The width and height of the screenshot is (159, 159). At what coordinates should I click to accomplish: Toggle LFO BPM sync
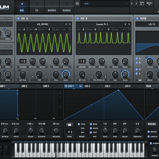pos(91,124)
